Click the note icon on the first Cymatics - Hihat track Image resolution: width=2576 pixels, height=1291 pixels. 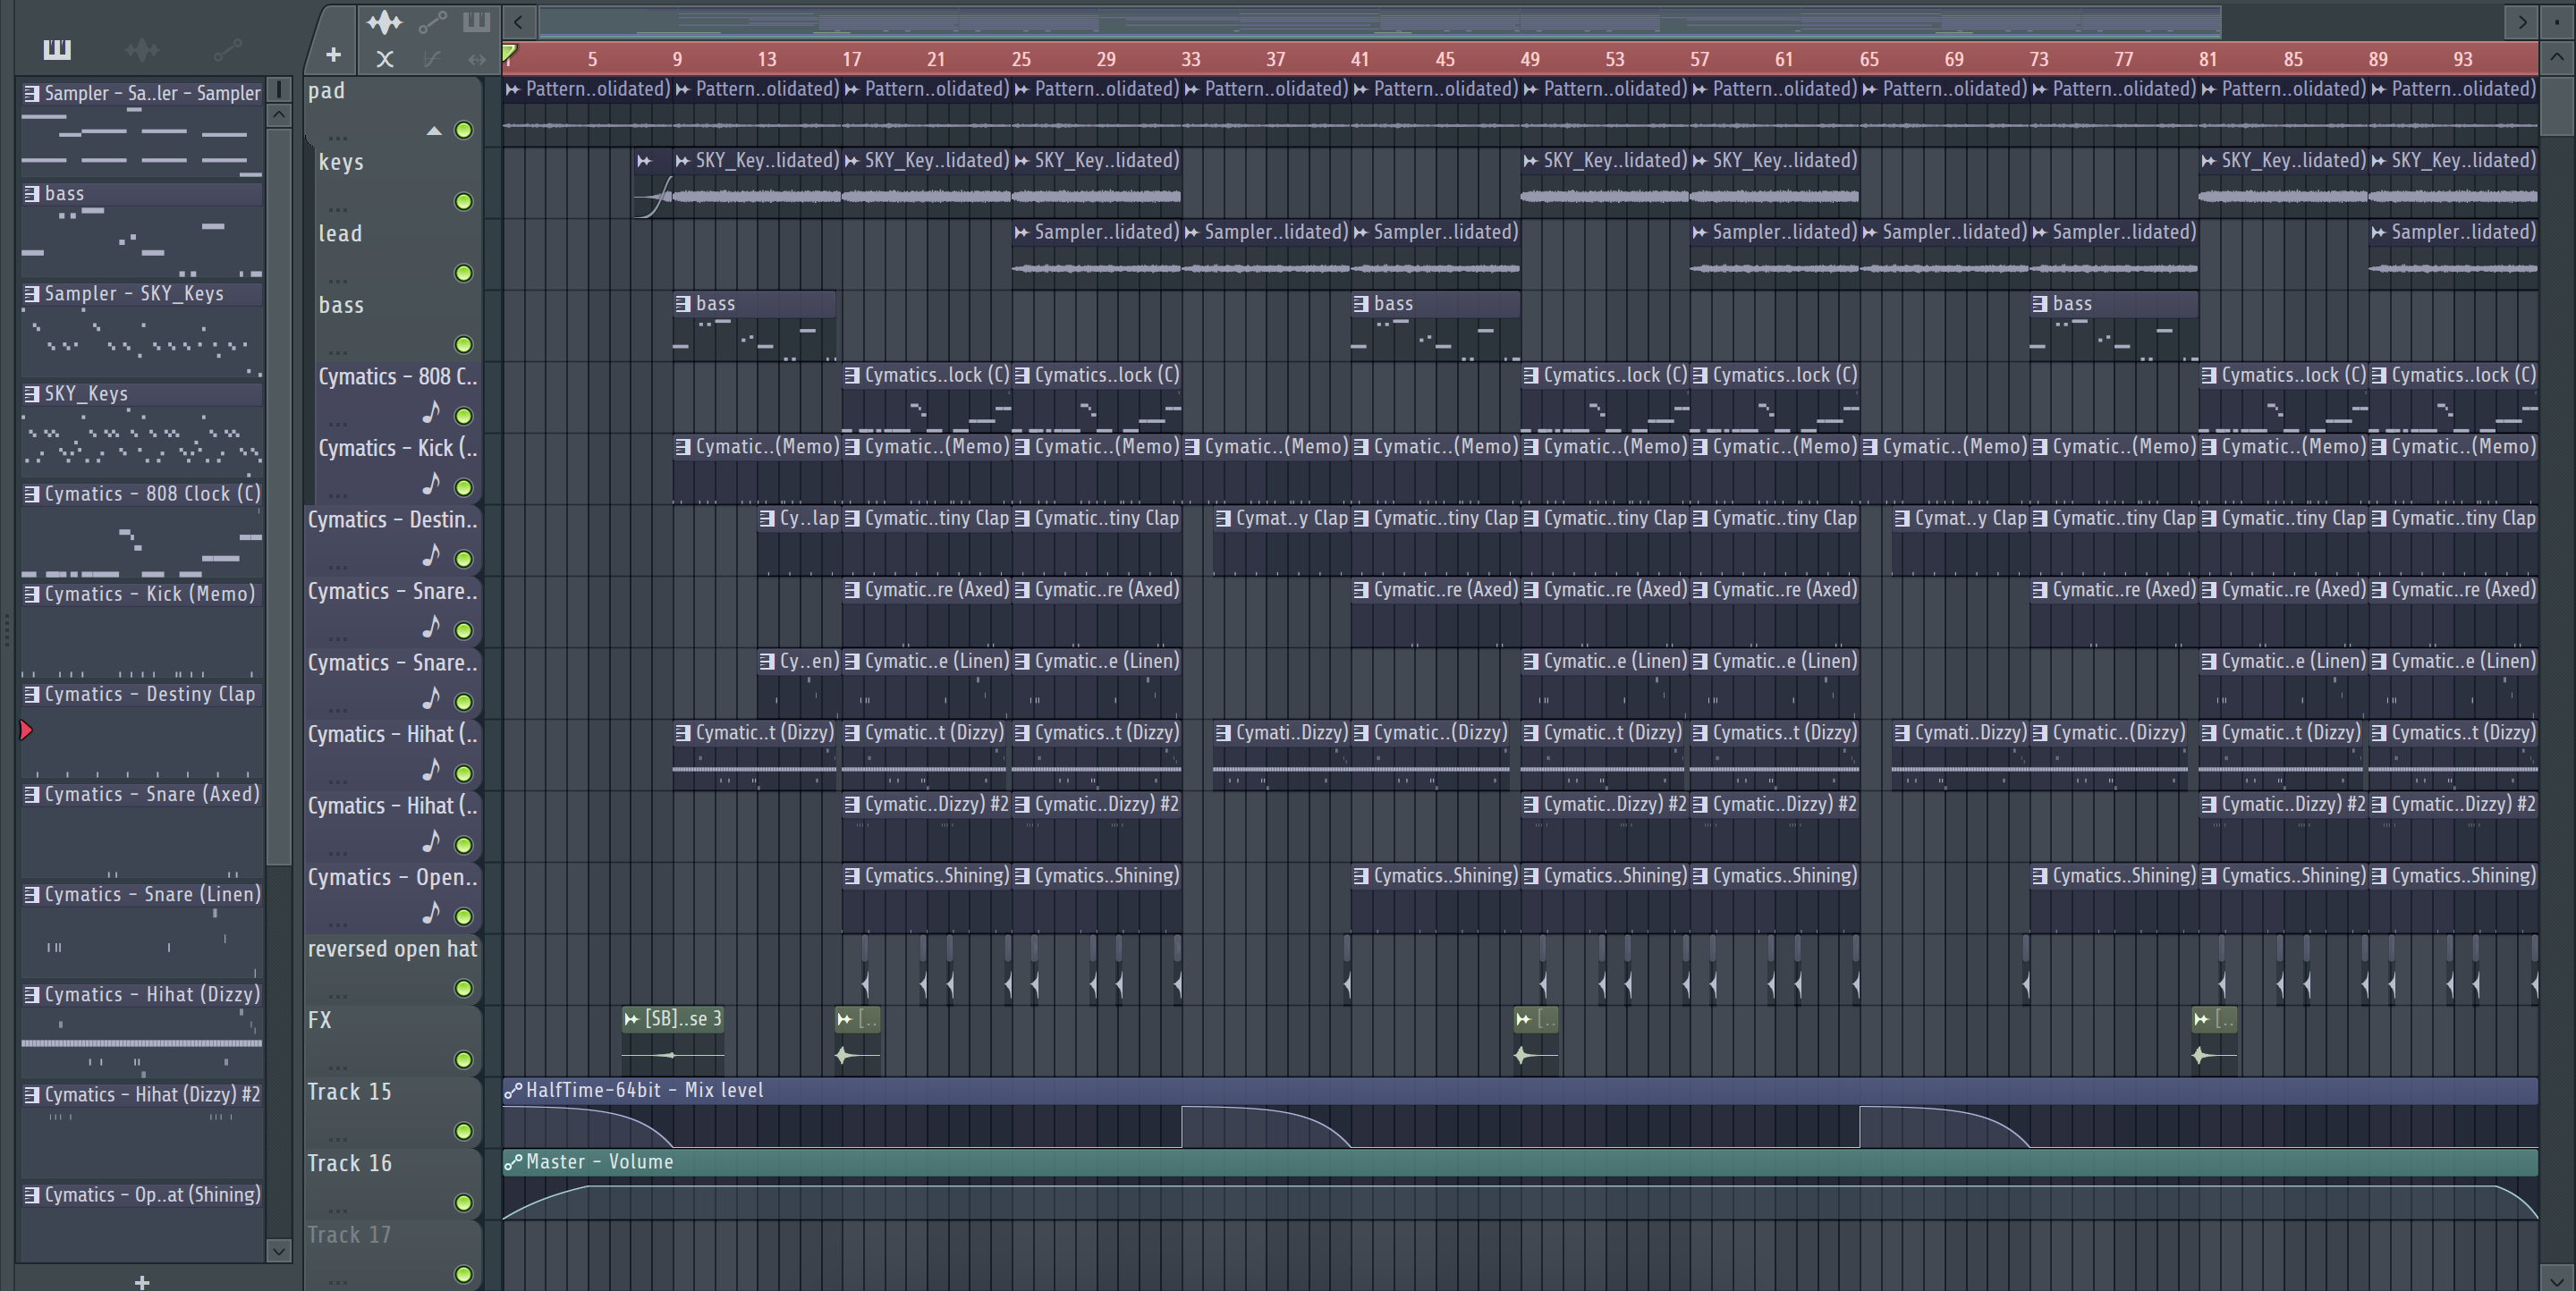[x=431, y=770]
